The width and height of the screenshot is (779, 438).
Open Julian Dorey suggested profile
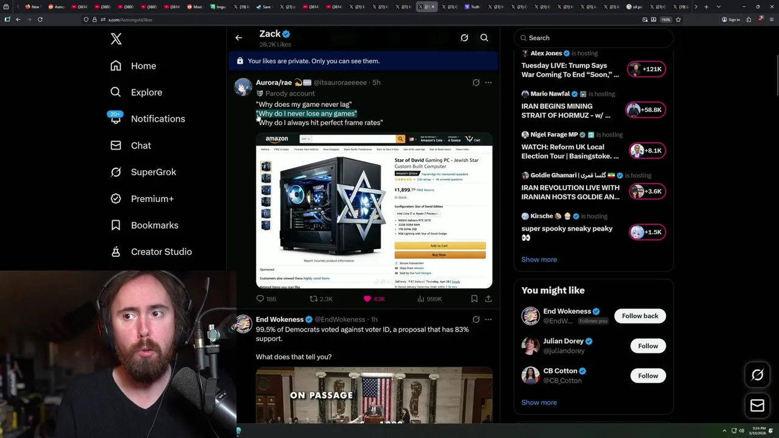point(564,341)
